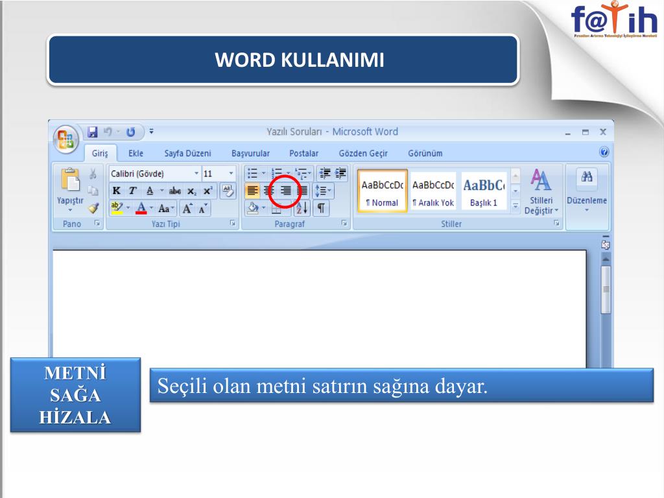
Task: Switch to the Giriş tab
Action: point(100,153)
